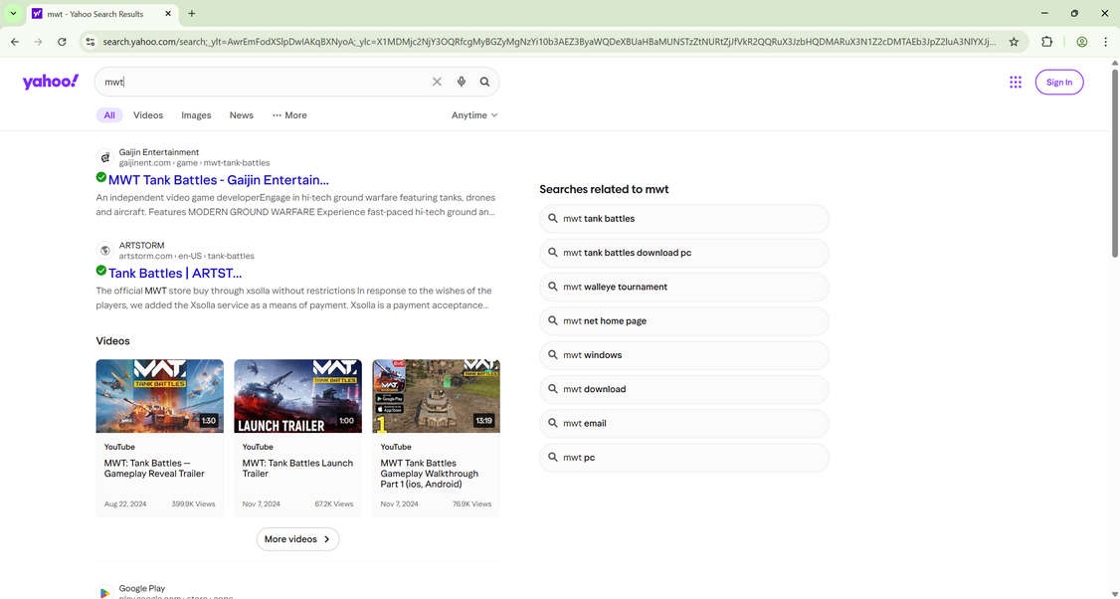Select the News tab
The width and height of the screenshot is (1120, 599).
pos(242,115)
